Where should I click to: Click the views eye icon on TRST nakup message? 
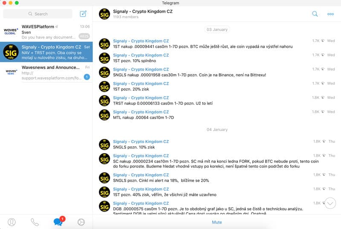(323, 97)
